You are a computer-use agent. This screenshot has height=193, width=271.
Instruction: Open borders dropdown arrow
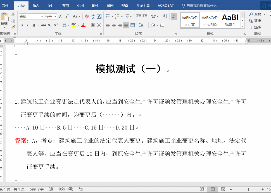point(167,25)
